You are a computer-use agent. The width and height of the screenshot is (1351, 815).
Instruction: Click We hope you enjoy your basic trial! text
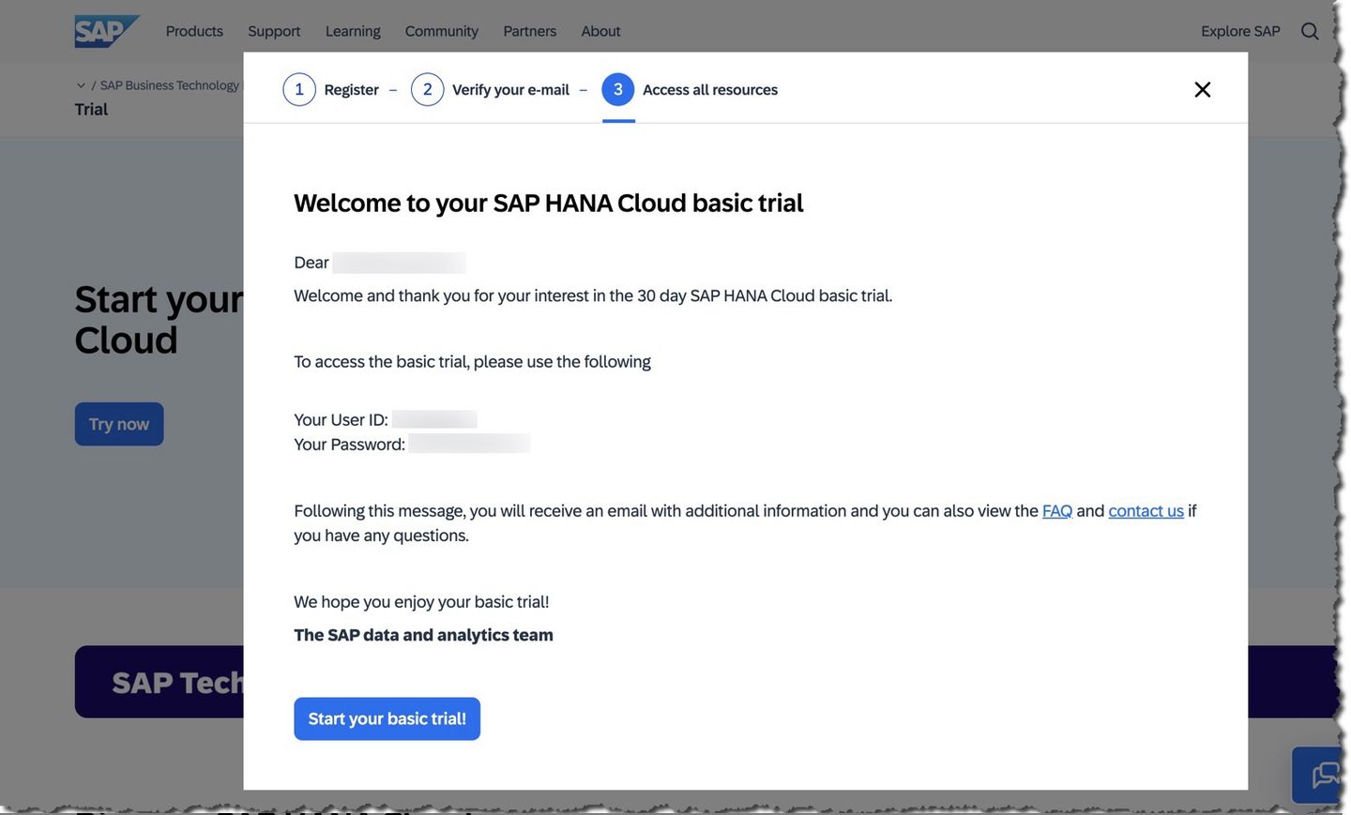point(421,602)
